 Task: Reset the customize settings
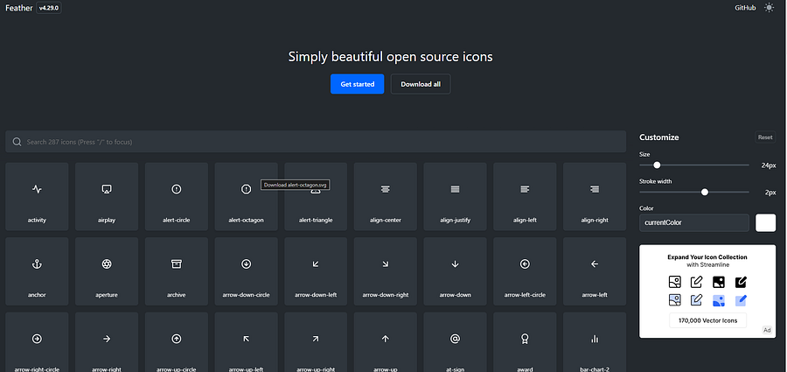765,137
